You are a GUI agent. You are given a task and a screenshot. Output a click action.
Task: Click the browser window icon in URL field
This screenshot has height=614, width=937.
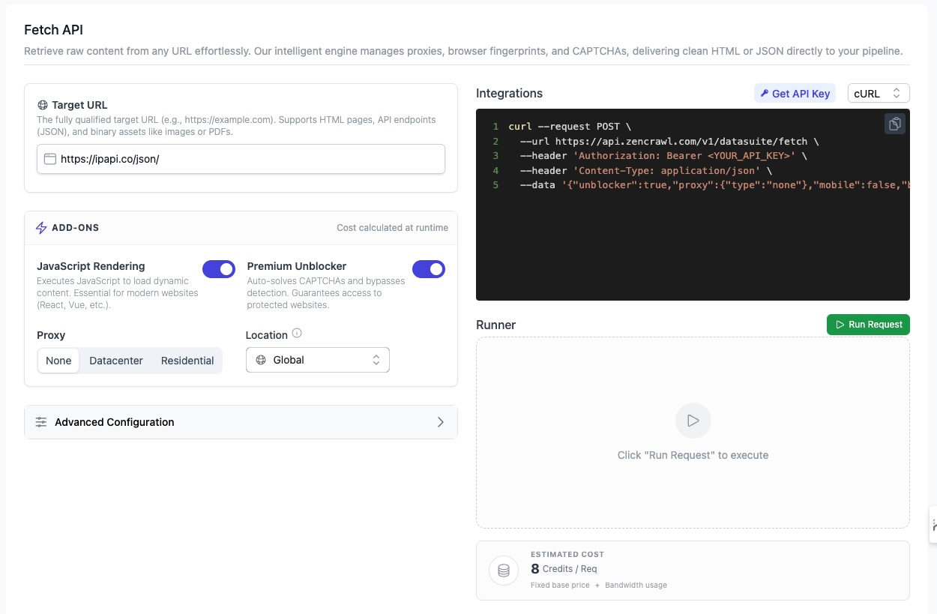pos(50,159)
